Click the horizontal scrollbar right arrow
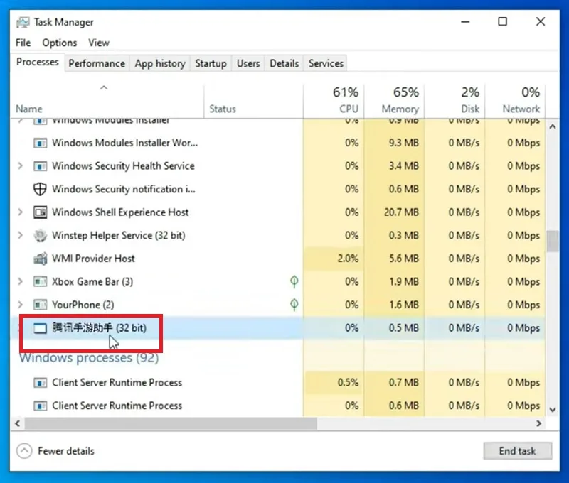 tap(539, 423)
